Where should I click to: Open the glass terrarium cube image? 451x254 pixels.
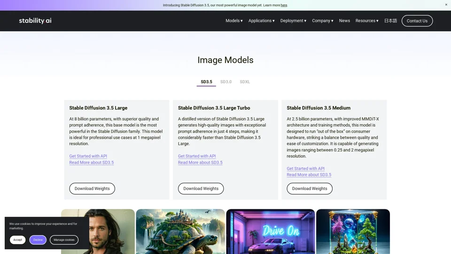tap(353, 231)
